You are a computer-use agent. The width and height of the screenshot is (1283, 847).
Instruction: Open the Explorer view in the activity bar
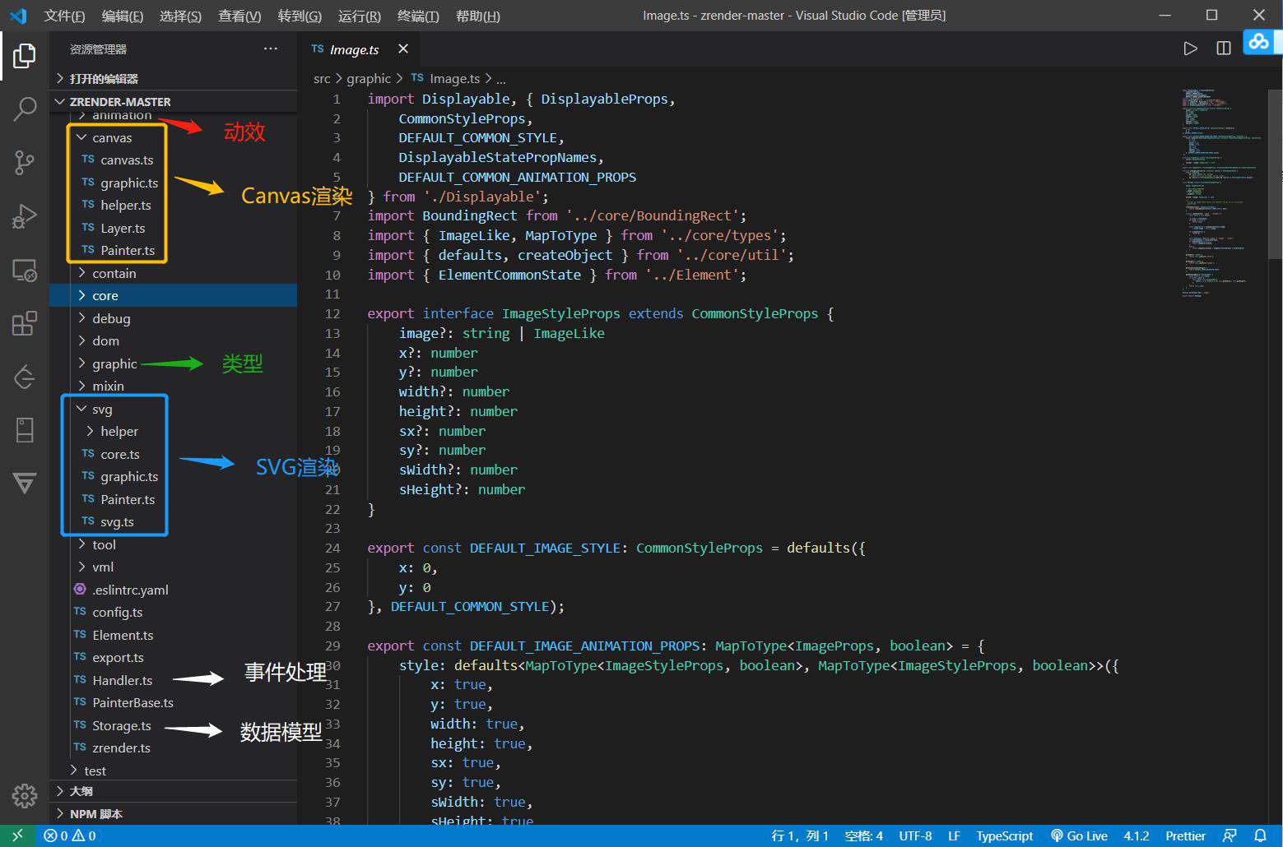coord(25,56)
